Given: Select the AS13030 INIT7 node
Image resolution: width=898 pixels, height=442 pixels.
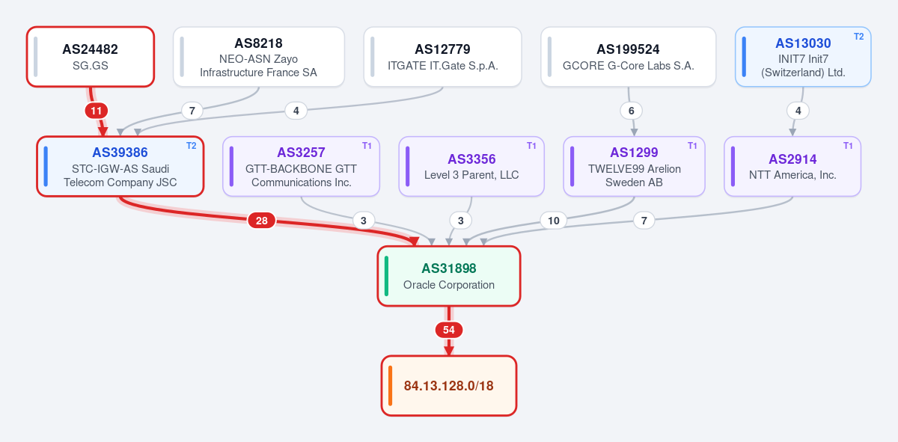Looking at the screenshot, I should click(803, 57).
